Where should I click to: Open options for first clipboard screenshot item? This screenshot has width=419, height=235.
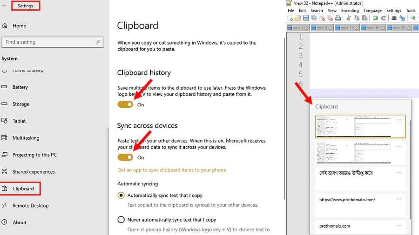tap(399, 120)
